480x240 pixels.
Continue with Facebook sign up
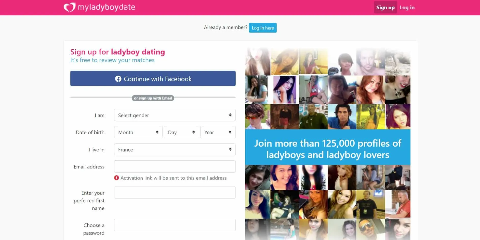pyautogui.click(x=153, y=78)
